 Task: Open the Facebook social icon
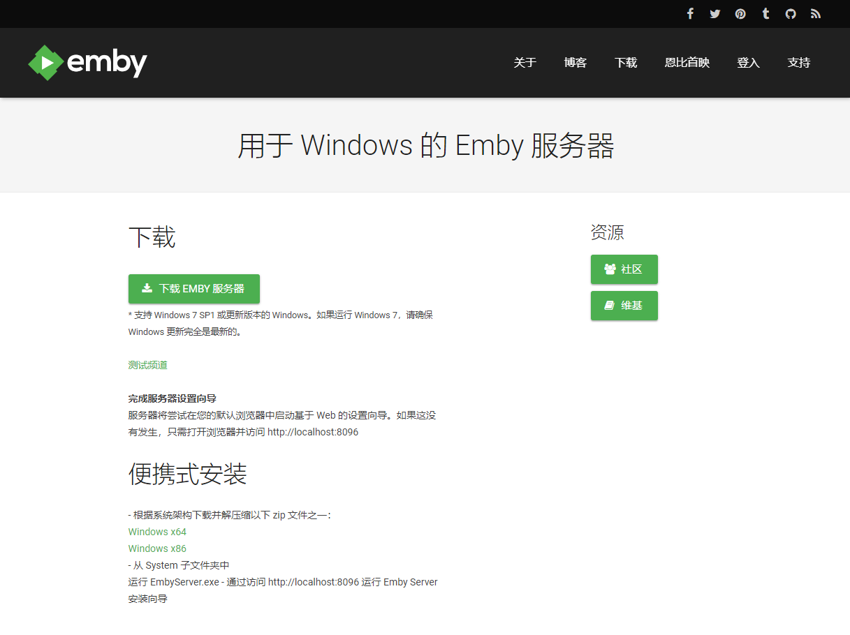(690, 14)
